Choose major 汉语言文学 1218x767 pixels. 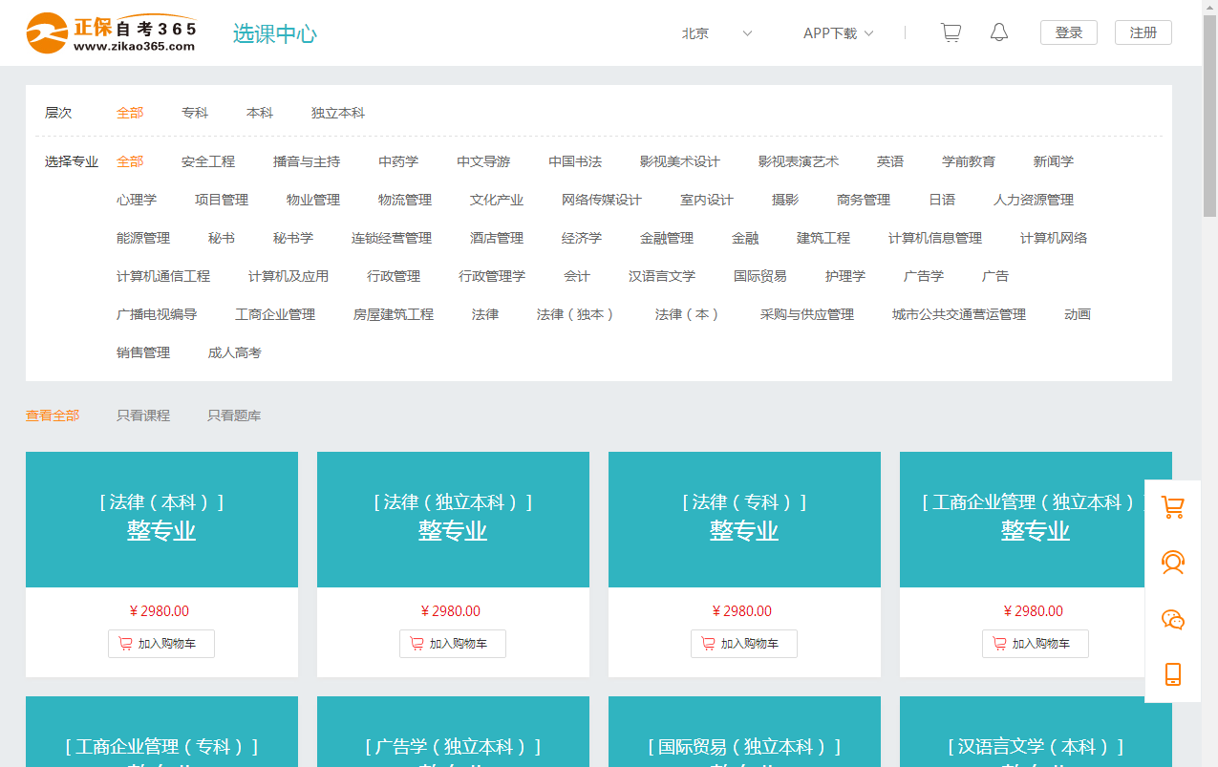tap(662, 276)
